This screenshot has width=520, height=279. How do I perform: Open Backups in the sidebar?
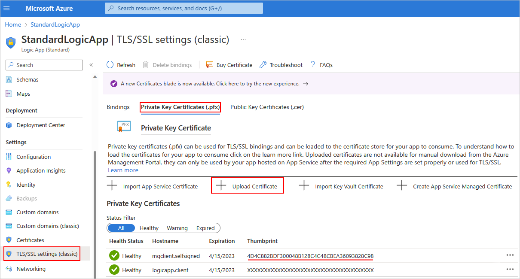pyautogui.click(x=27, y=198)
